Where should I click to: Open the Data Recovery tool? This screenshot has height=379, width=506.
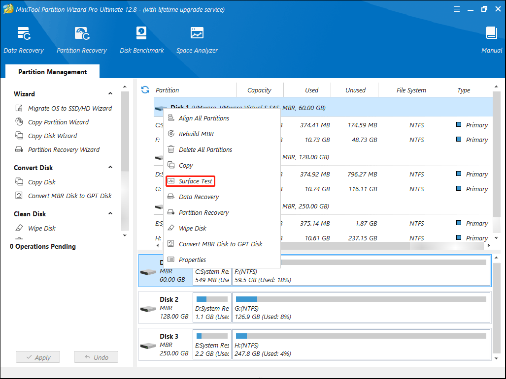[x=24, y=40]
